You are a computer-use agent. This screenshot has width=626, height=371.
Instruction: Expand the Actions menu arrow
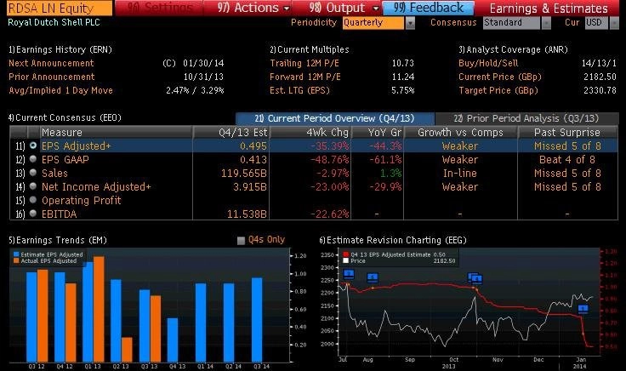(x=287, y=9)
